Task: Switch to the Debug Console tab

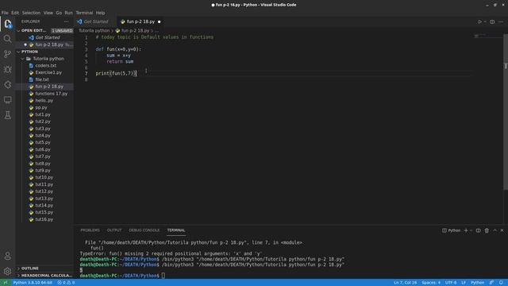Action: pyautogui.click(x=144, y=230)
